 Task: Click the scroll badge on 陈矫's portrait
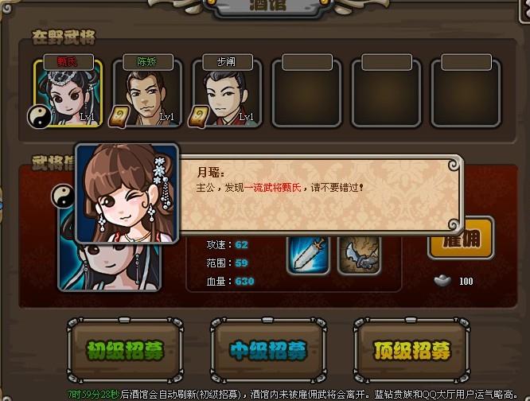[x=119, y=117]
